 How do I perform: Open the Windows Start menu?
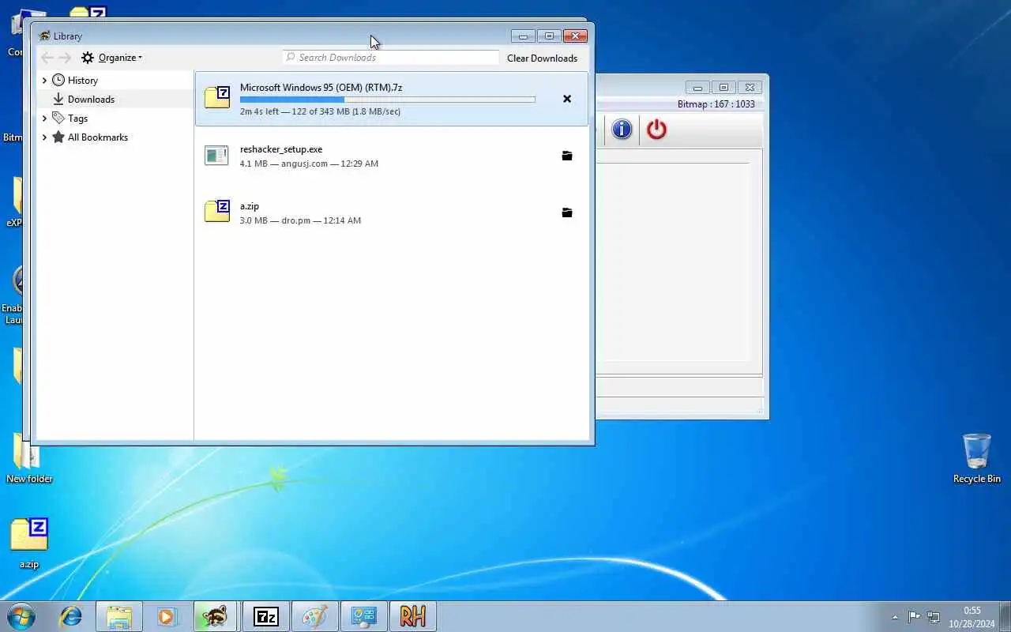(21, 616)
